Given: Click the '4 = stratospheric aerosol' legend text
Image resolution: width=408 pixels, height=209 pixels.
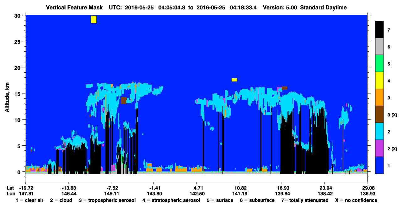Looking at the screenshot, I should (171, 200).
